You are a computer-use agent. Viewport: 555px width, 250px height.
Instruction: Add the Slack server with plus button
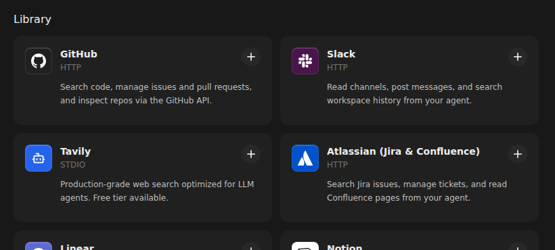(518, 57)
